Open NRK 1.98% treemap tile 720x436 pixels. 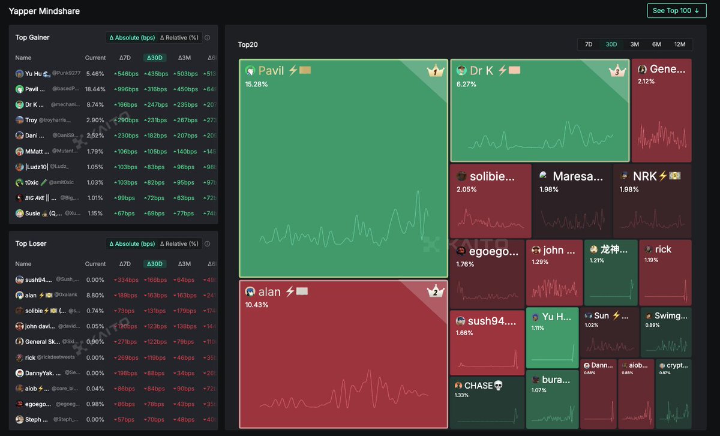652,201
